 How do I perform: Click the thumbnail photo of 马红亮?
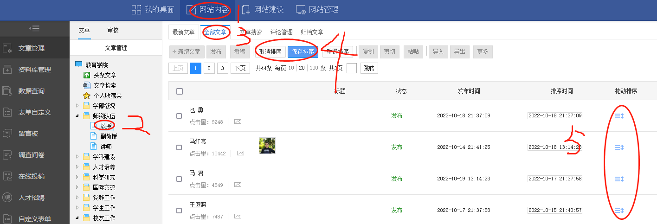(x=267, y=146)
